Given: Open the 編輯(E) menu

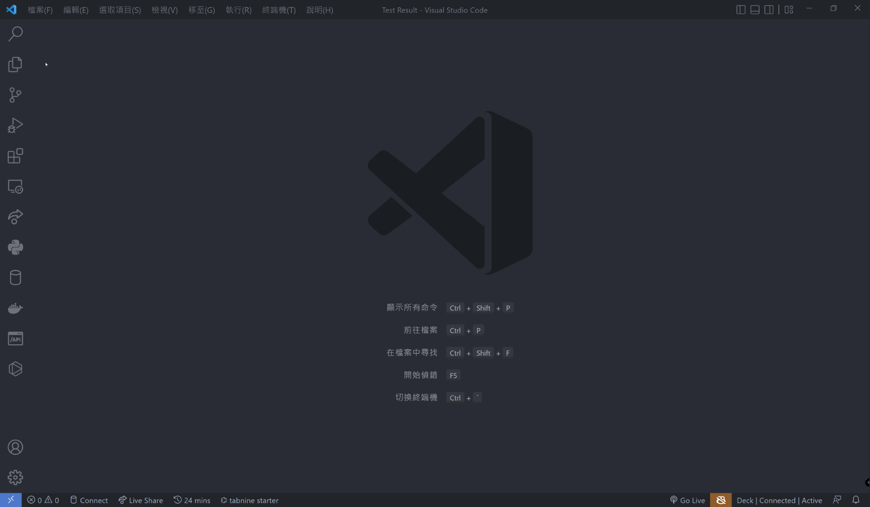Looking at the screenshot, I should pos(76,10).
